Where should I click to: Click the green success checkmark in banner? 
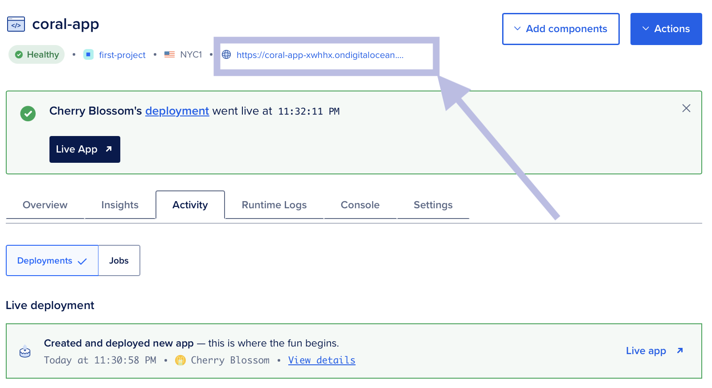coord(28,114)
